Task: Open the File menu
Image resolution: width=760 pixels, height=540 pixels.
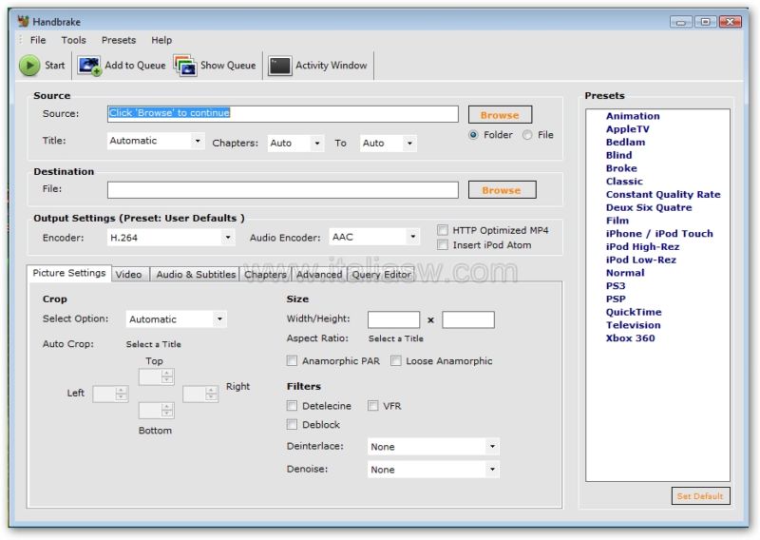Action: coord(38,40)
